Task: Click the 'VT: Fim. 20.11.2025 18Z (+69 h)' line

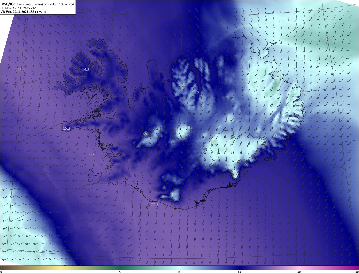Action: (23, 12)
